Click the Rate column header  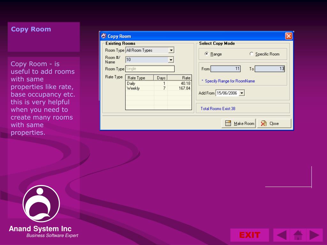coord(179,78)
